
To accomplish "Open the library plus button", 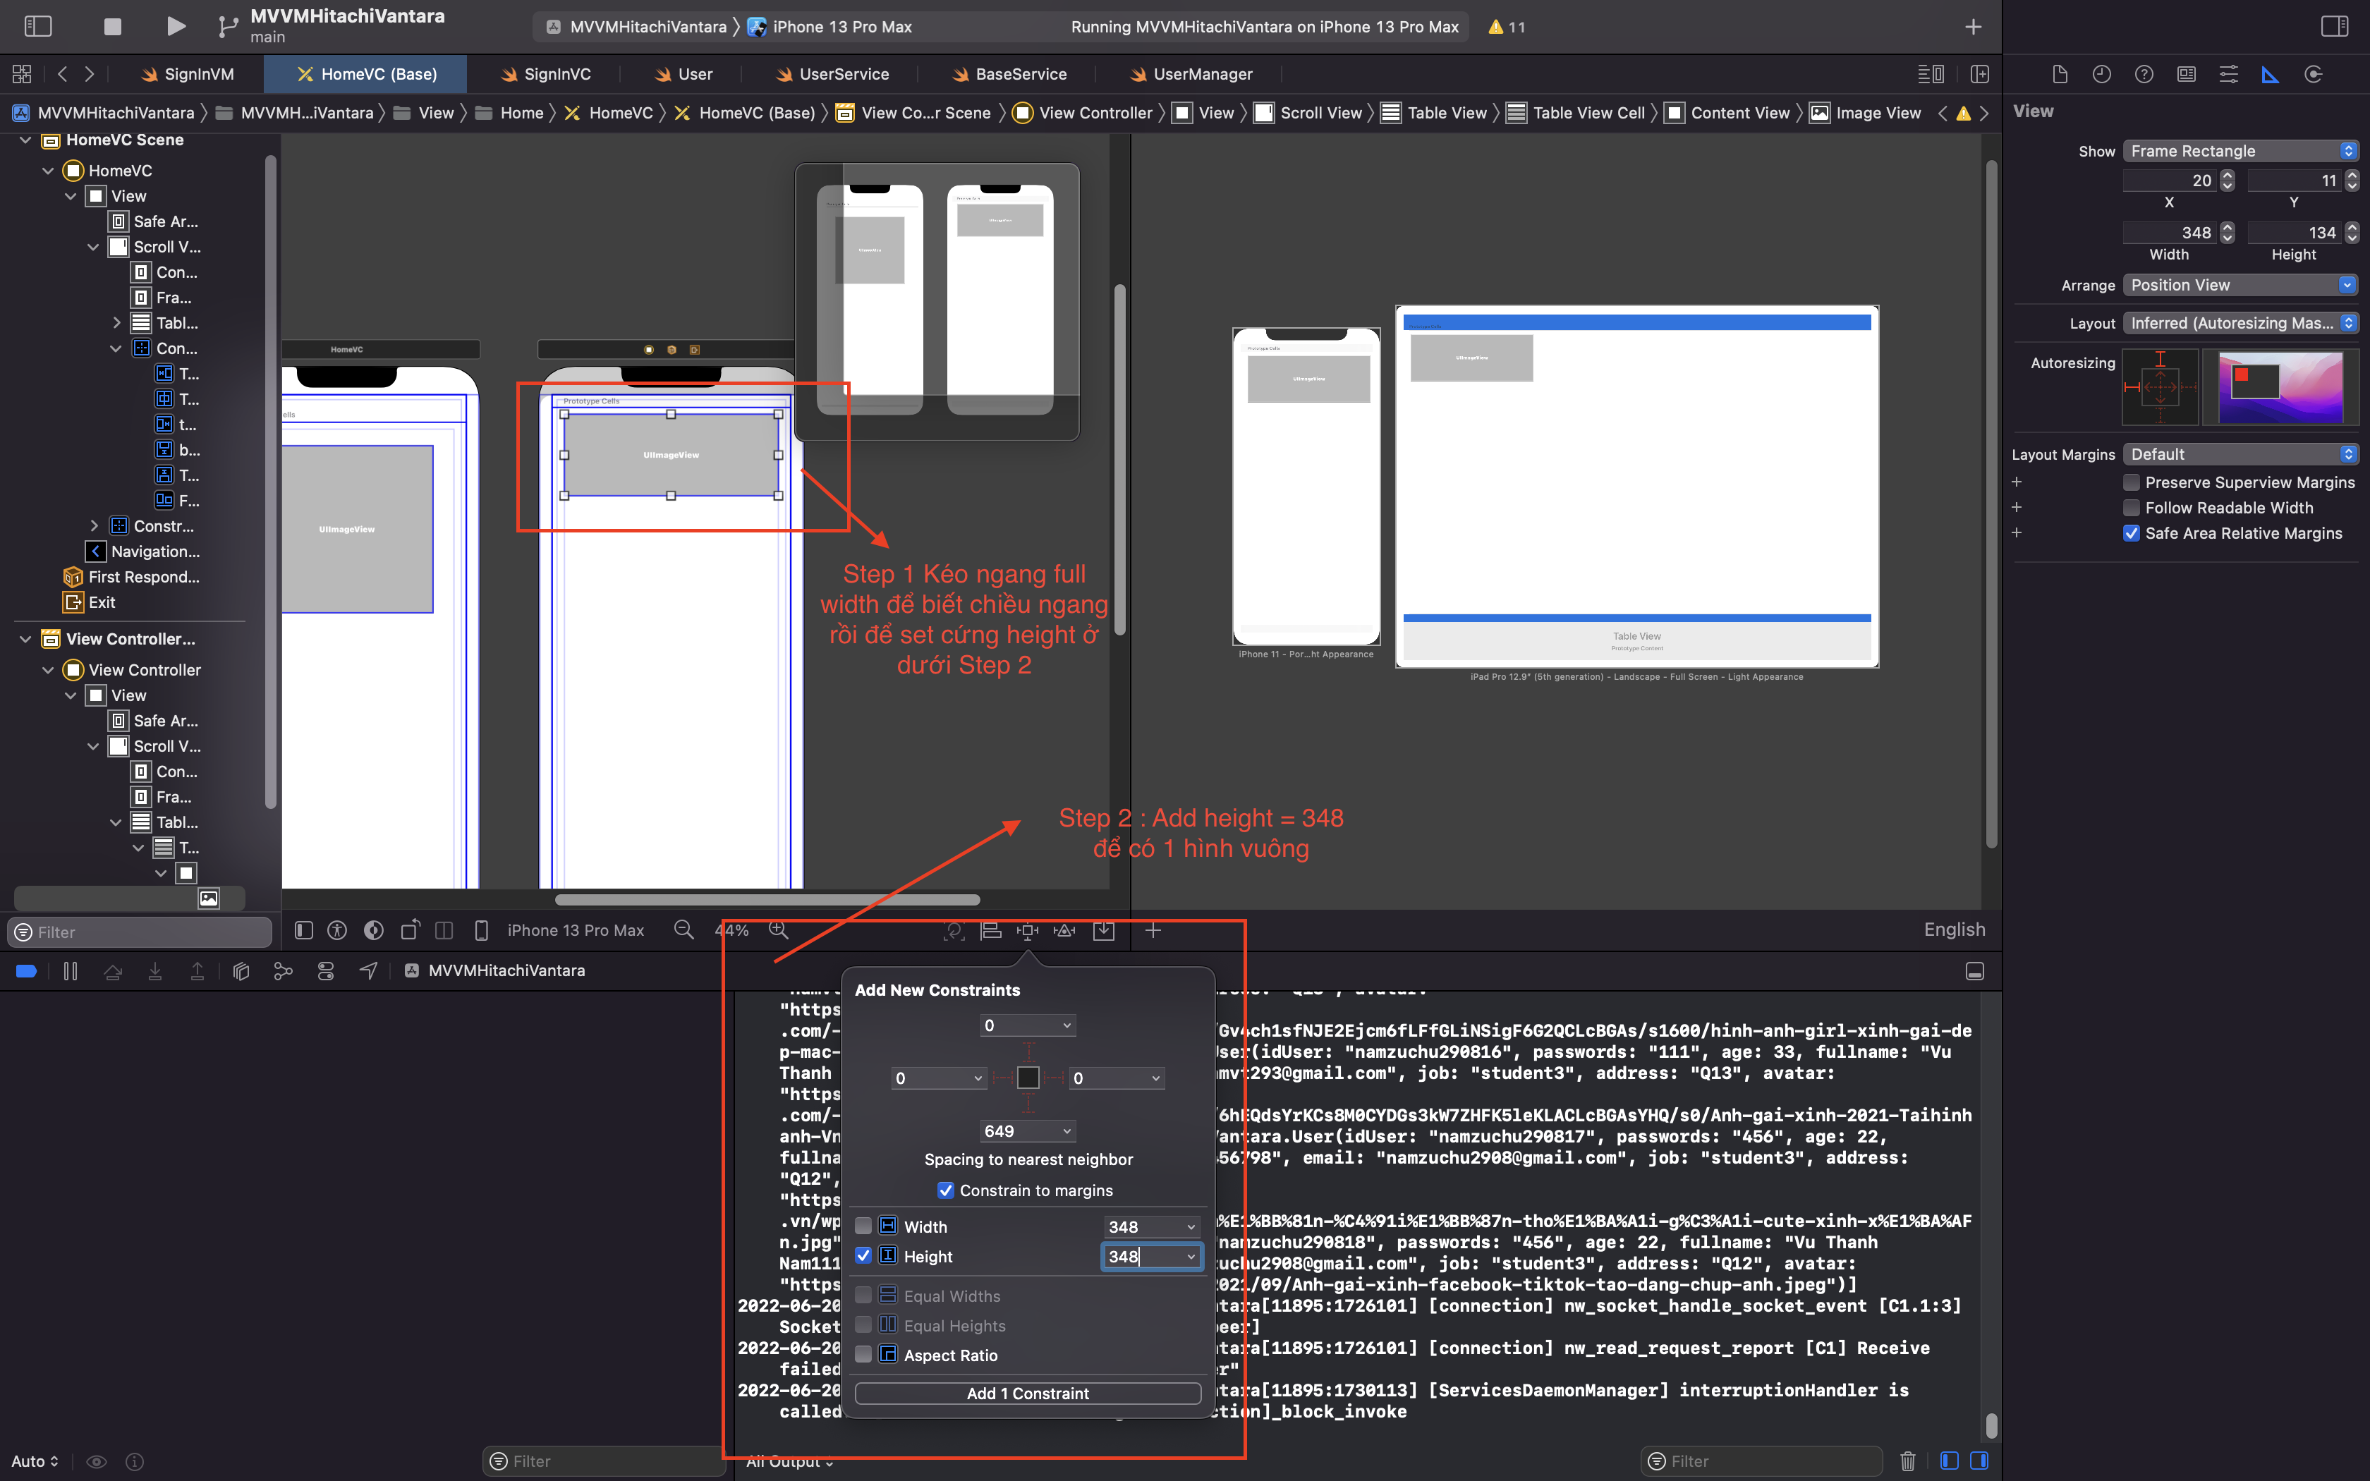I will click(1972, 27).
